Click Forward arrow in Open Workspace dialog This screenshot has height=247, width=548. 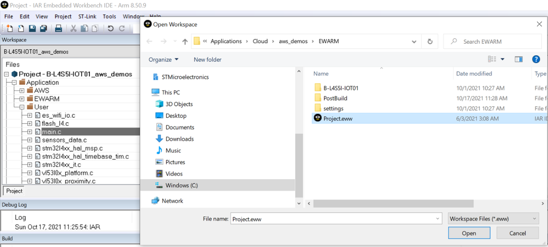[163, 42]
